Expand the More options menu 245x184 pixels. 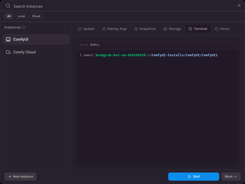(231, 177)
